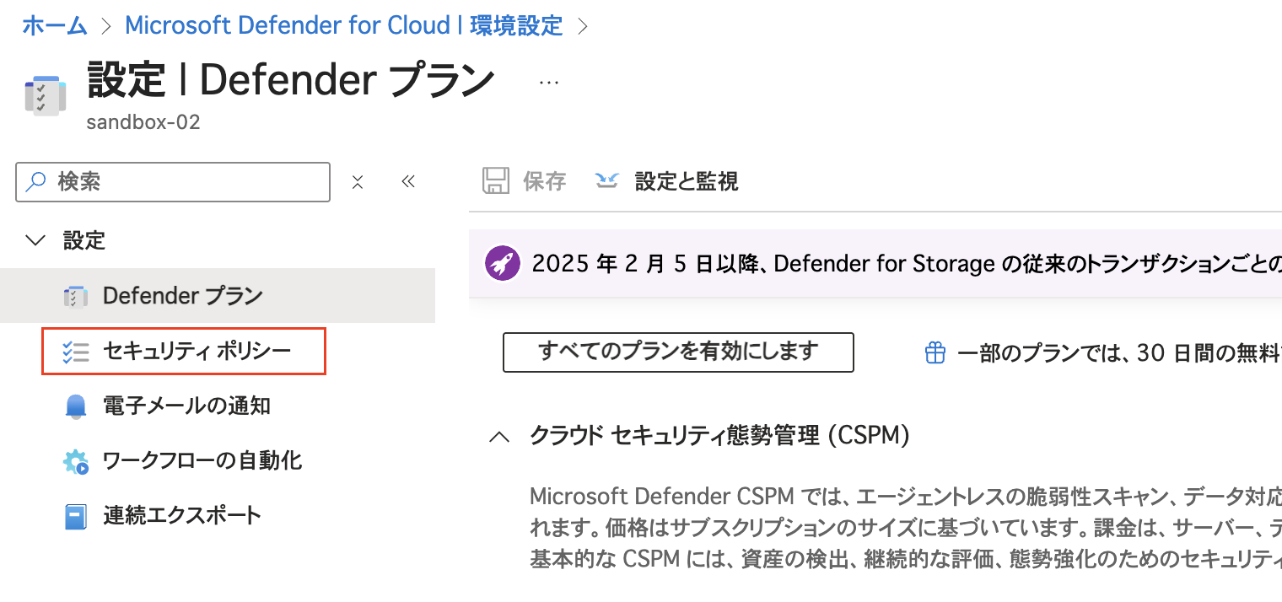
Task: Click the Microsoft Defender CSPM description text
Action: (906, 526)
